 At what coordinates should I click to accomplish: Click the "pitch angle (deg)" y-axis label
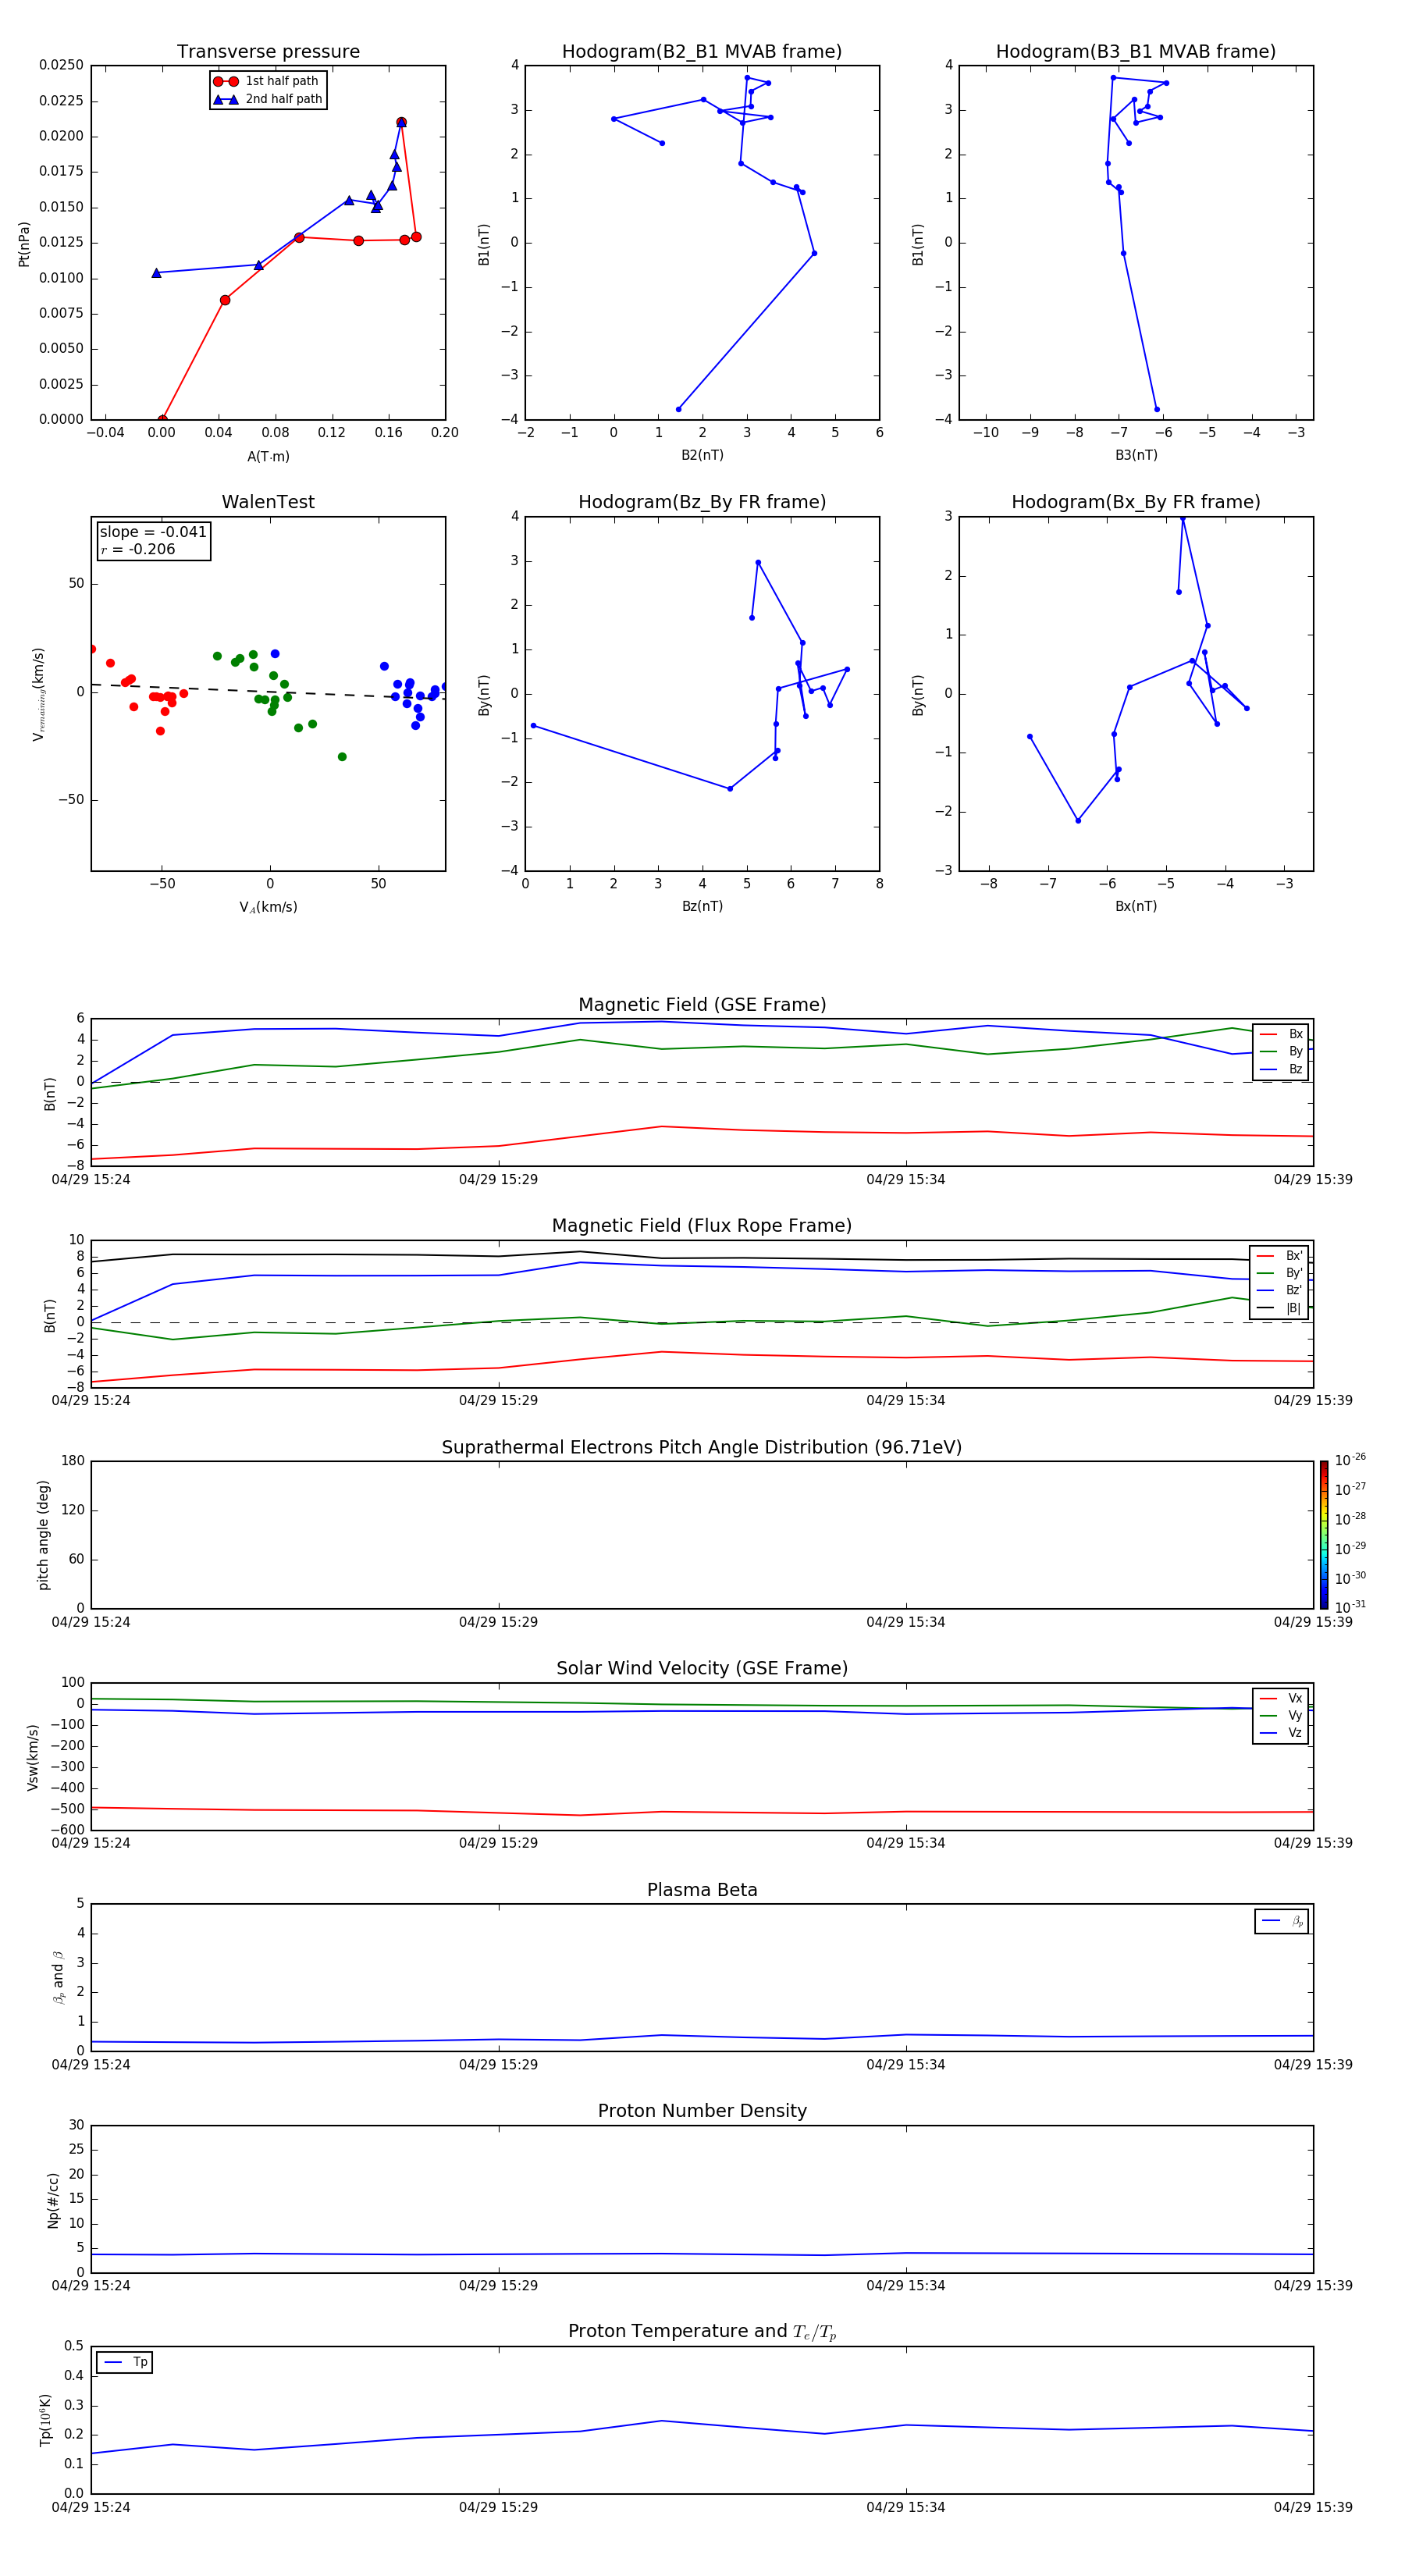click(x=43, y=1535)
